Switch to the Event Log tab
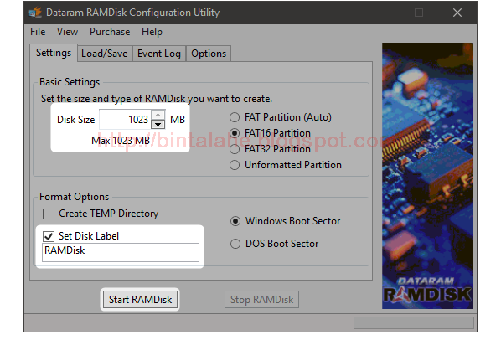This screenshot has height=340, width=501. 159,54
